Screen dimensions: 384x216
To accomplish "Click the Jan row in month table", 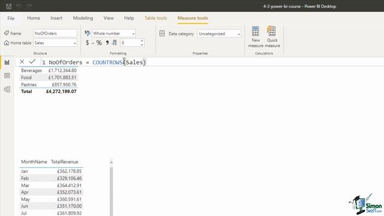I will pos(52,171).
